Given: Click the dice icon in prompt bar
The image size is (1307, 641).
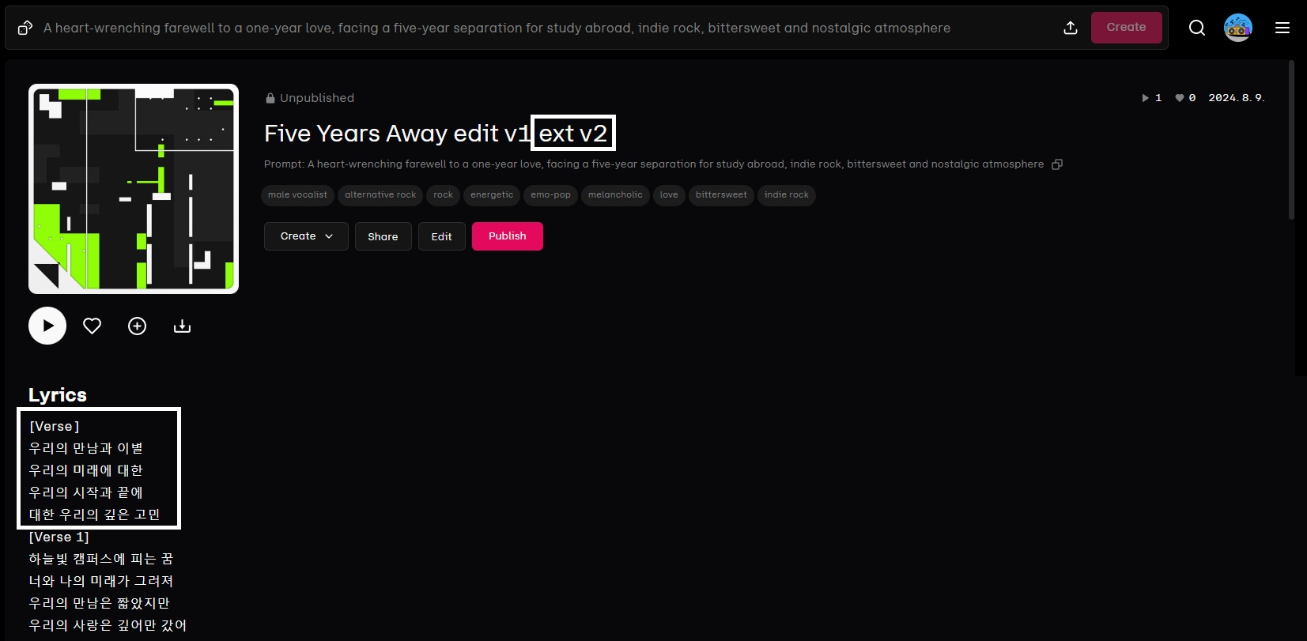Looking at the screenshot, I should [25, 28].
